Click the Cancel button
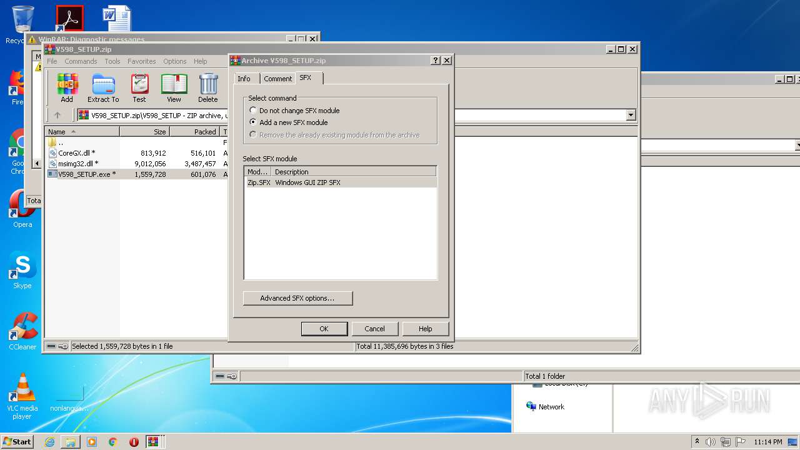This screenshot has width=800, height=450. (x=374, y=329)
